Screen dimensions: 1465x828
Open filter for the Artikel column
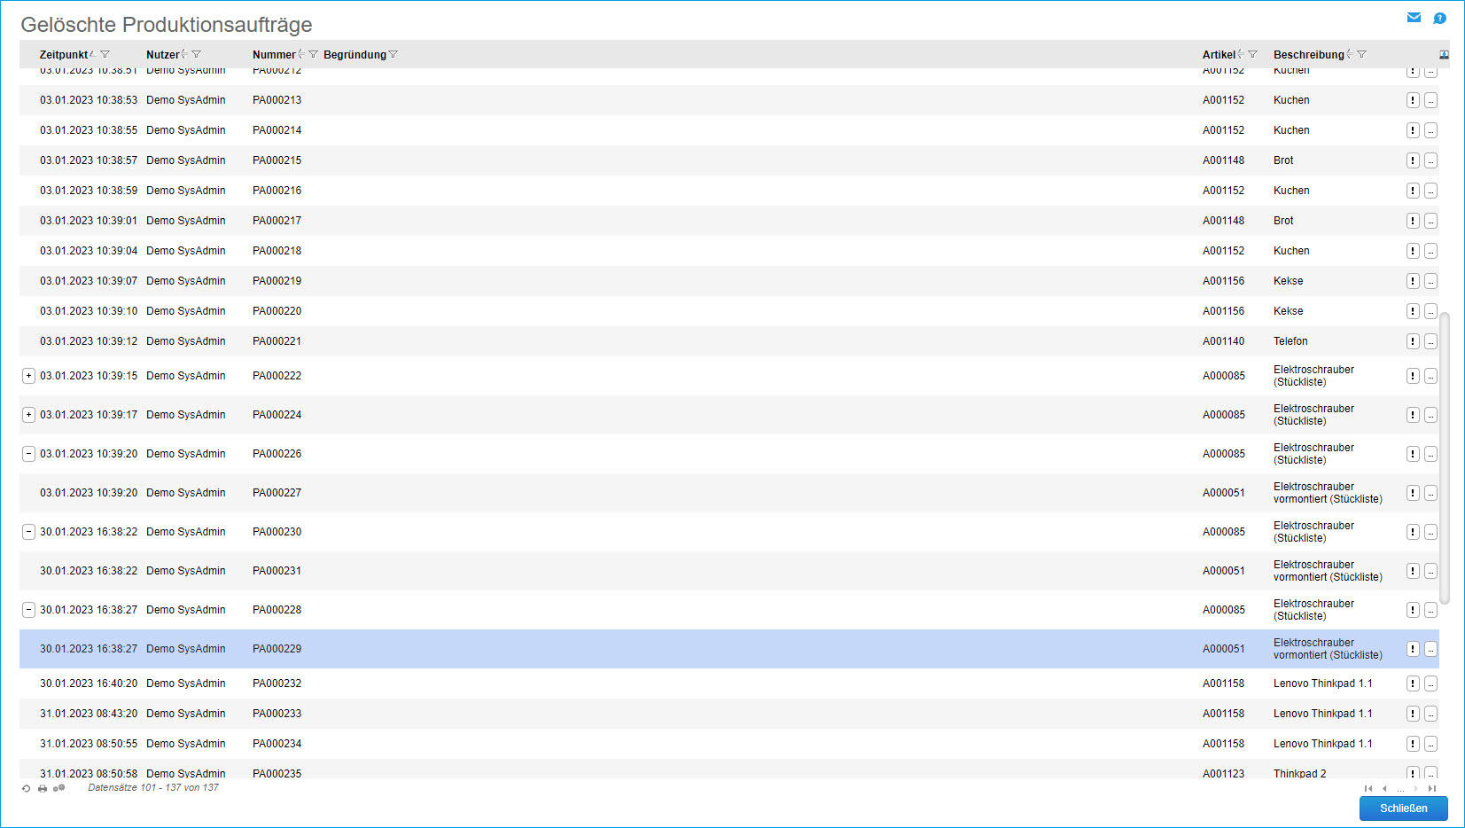pyautogui.click(x=1252, y=54)
